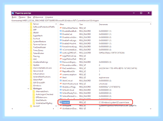Expand the SystemRestore tree node
The image size is (163, 121).
pyautogui.click(x=28, y=42)
